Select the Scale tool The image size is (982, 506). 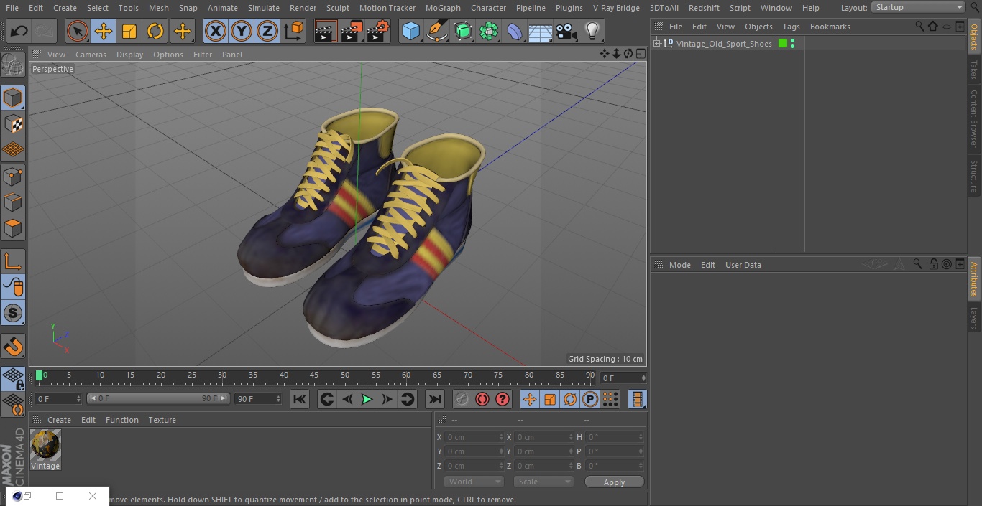pos(129,31)
